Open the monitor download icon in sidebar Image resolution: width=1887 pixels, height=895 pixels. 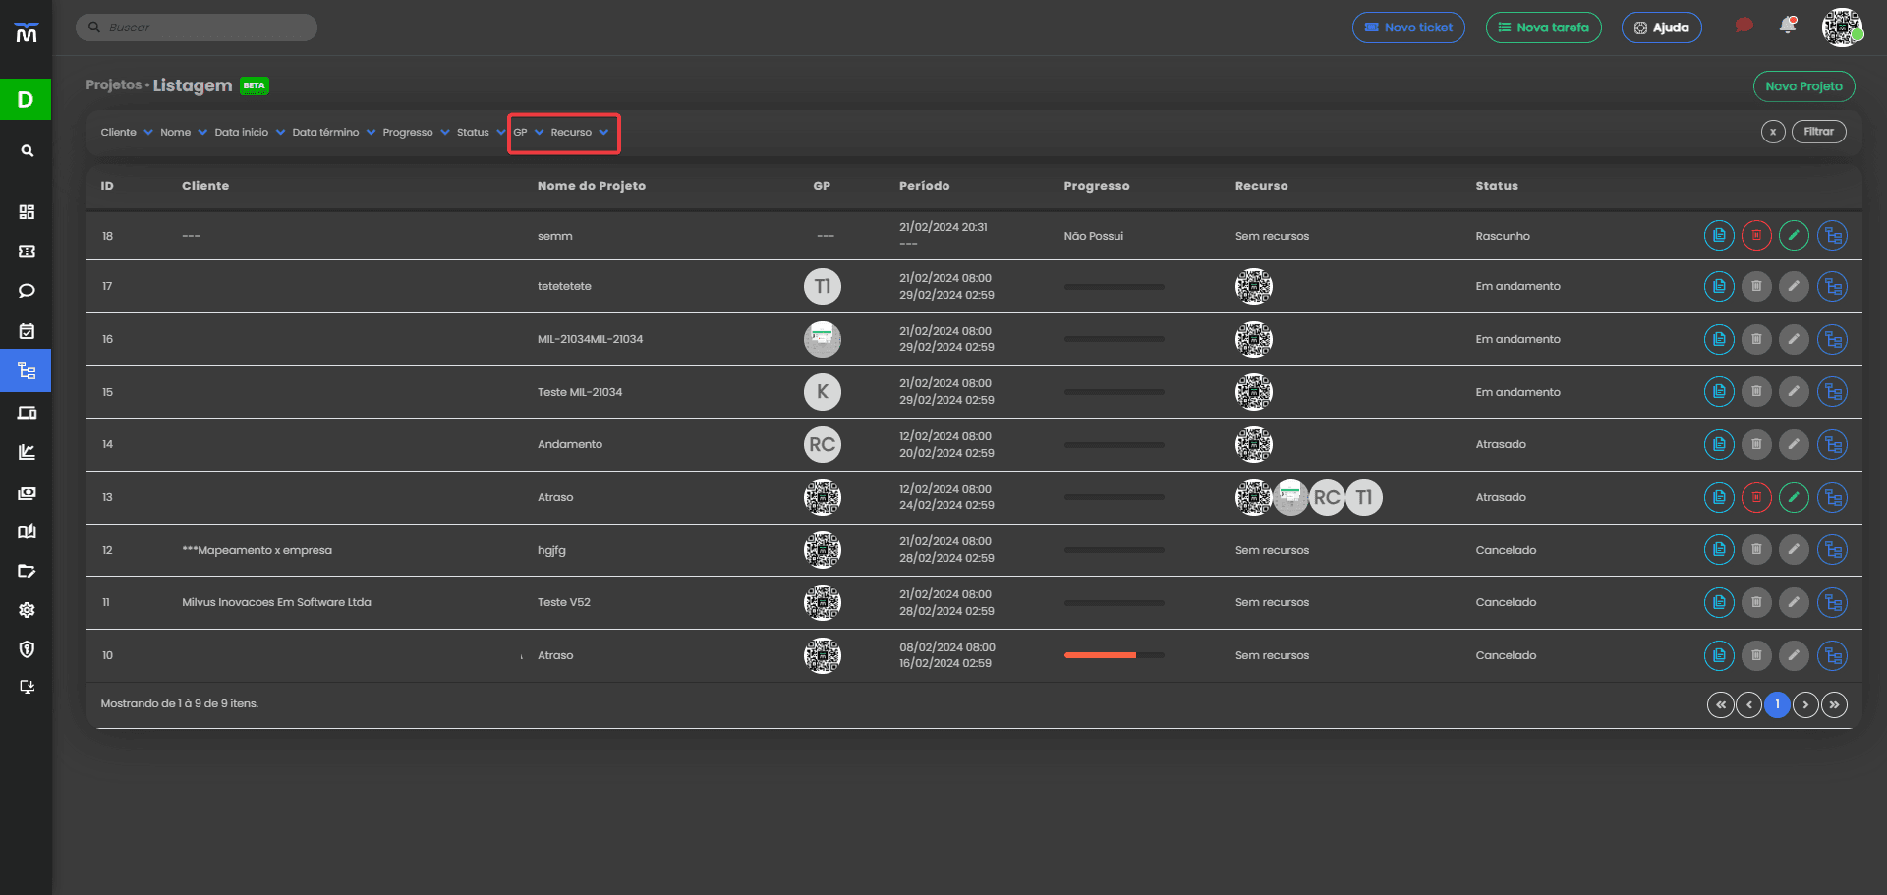(28, 687)
